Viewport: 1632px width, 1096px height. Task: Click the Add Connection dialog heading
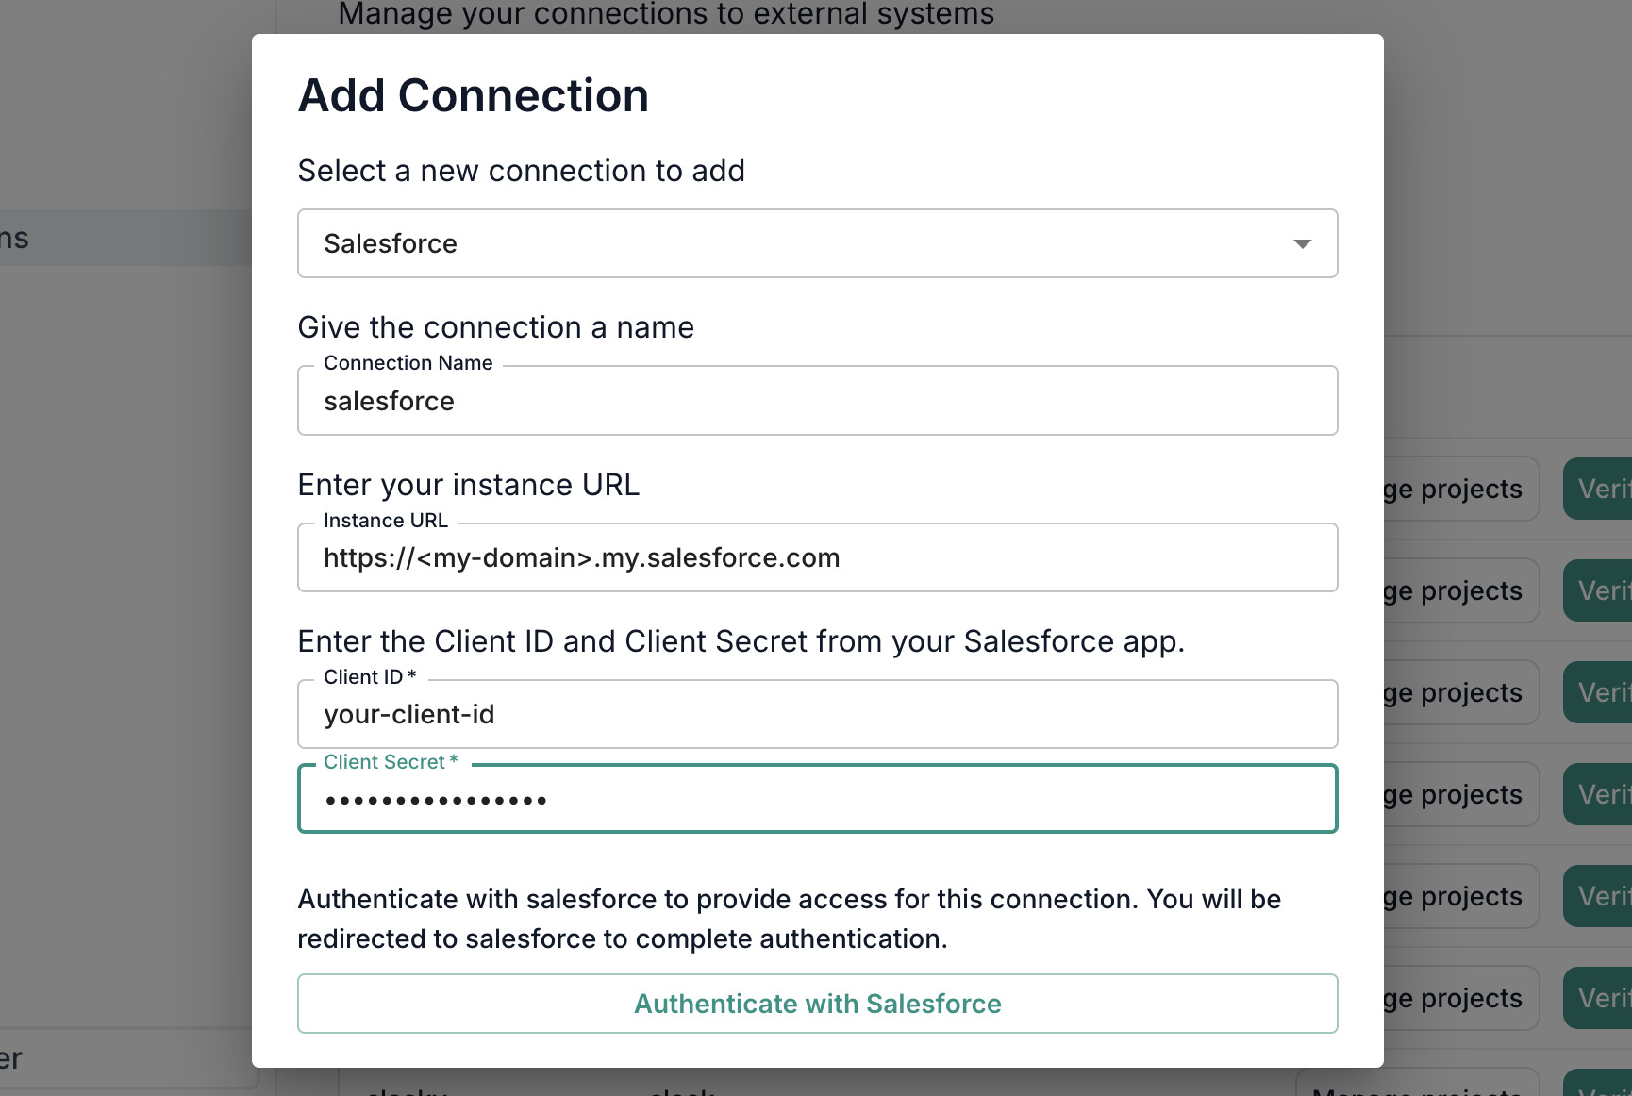click(473, 94)
